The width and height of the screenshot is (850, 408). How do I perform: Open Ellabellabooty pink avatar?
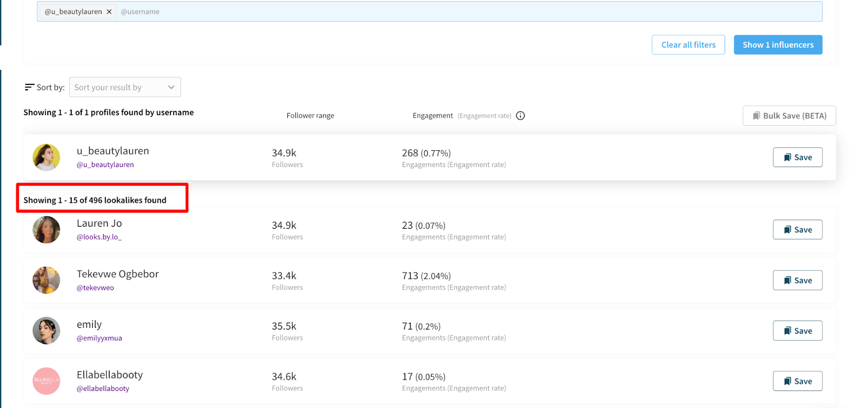coord(46,381)
